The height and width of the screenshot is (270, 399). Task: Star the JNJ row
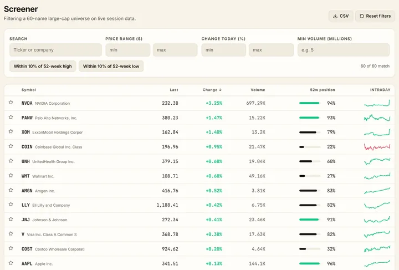[x=11, y=219]
